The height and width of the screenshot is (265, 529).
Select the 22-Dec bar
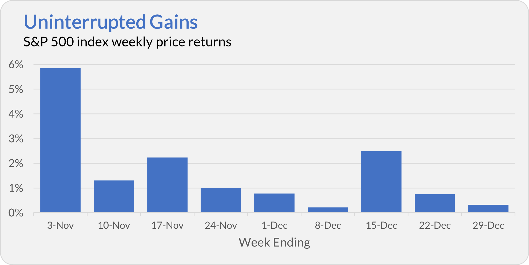pyautogui.click(x=435, y=203)
